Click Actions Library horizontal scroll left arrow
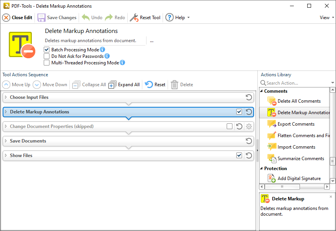 click(x=262, y=187)
